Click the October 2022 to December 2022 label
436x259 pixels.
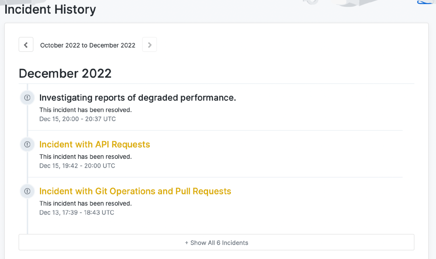[88, 45]
